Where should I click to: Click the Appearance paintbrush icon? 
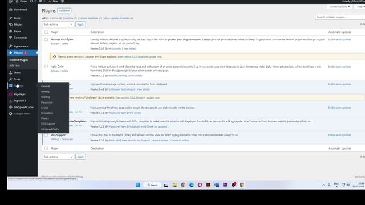coord(10,46)
